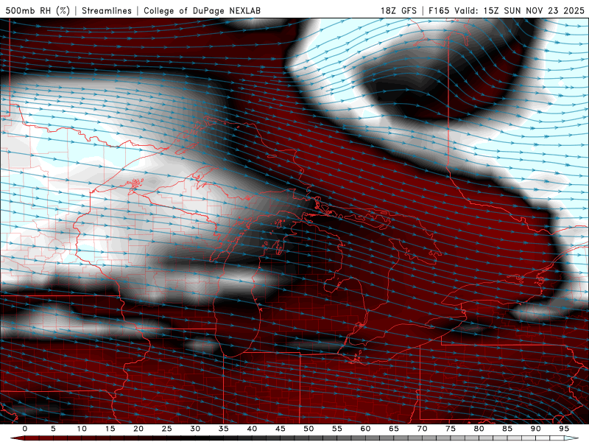Click the "10" label on the RH scale

pyautogui.click(x=82, y=429)
